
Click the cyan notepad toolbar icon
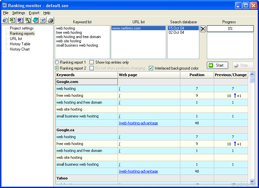pyautogui.click(x=35, y=20)
